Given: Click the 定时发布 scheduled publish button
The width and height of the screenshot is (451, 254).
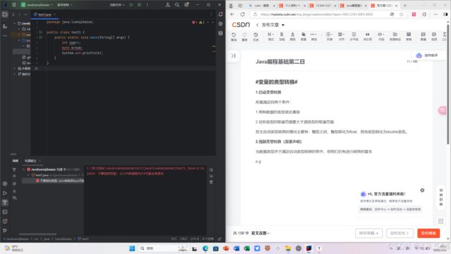Looking at the screenshot, I should coord(400,233).
